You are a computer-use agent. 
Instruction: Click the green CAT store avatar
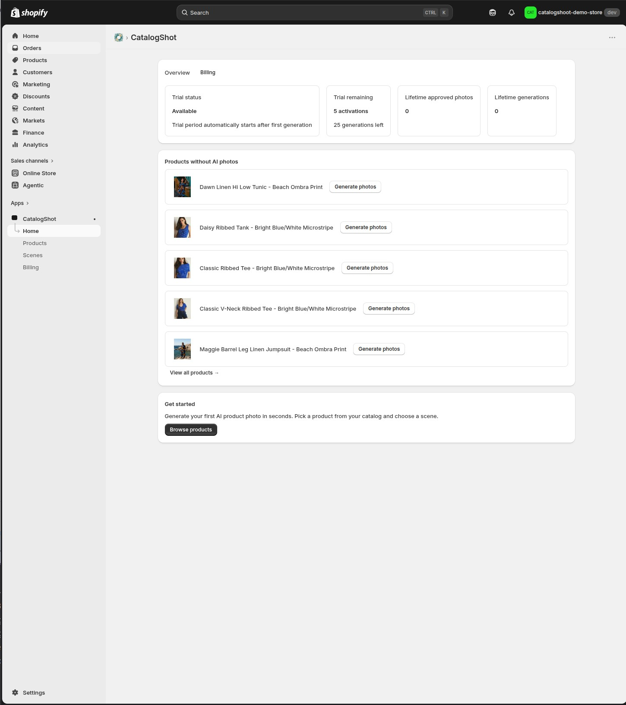coord(530,13)
